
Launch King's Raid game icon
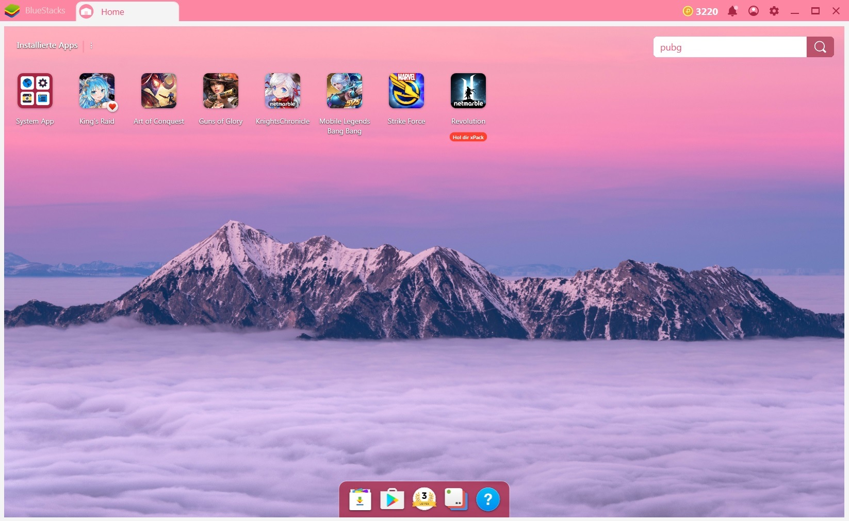97,91
